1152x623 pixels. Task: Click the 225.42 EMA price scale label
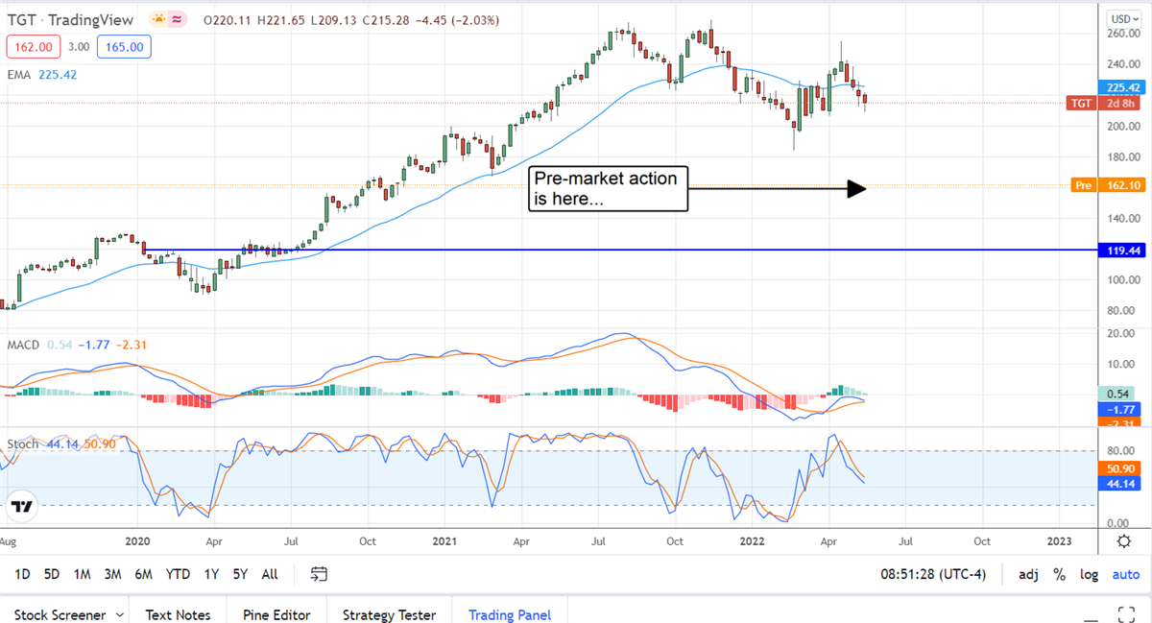tap(1124, 86)
